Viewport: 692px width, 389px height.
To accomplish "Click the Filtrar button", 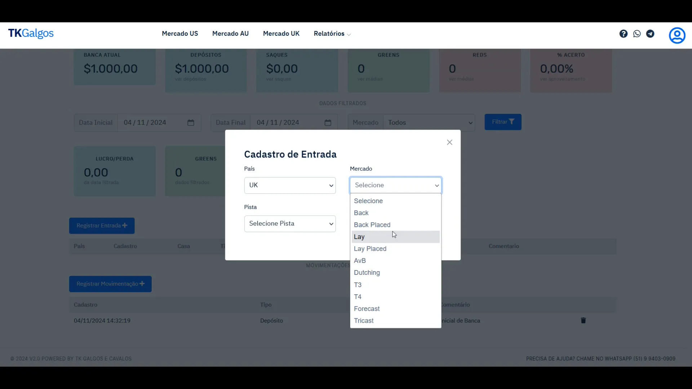I will pos(503,122).
